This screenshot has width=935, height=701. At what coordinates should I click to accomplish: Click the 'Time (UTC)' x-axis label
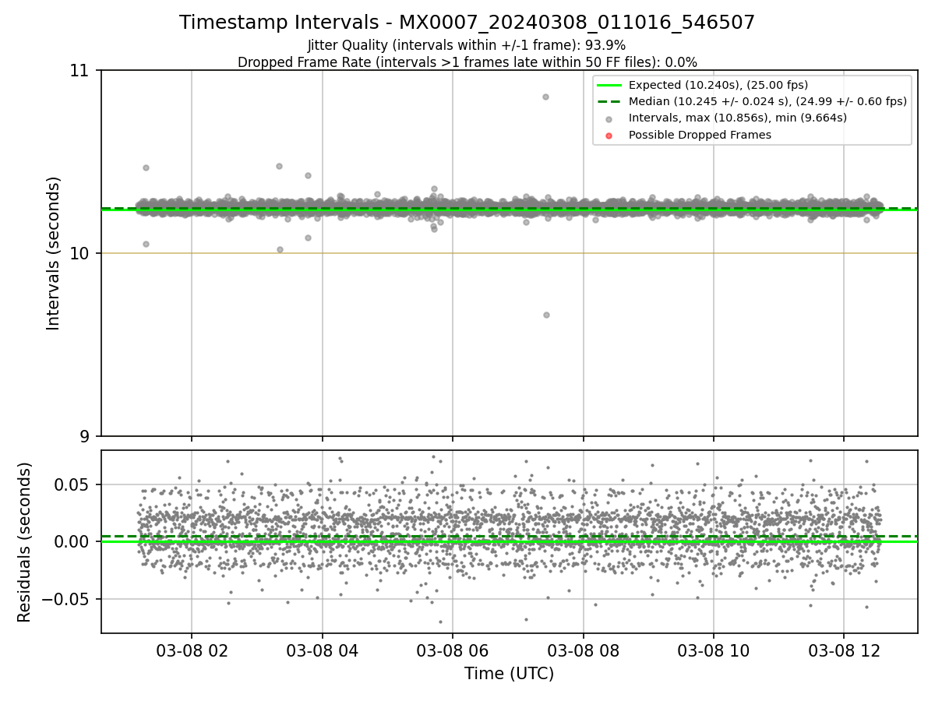pyautogui.click(x=509, y=674)
